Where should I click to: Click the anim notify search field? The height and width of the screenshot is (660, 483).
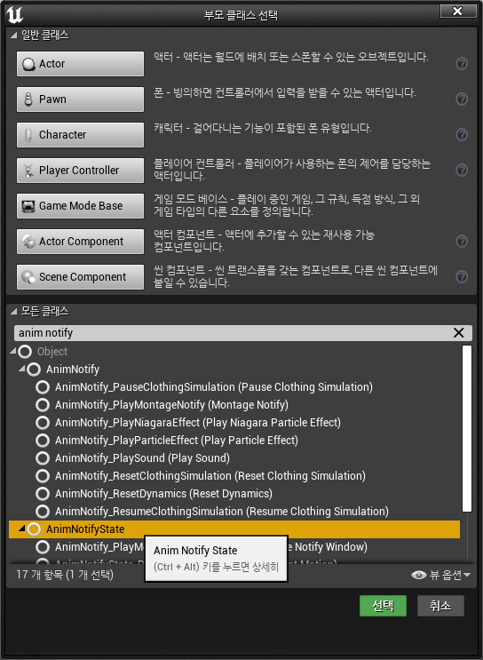click(x=232, y=333)
